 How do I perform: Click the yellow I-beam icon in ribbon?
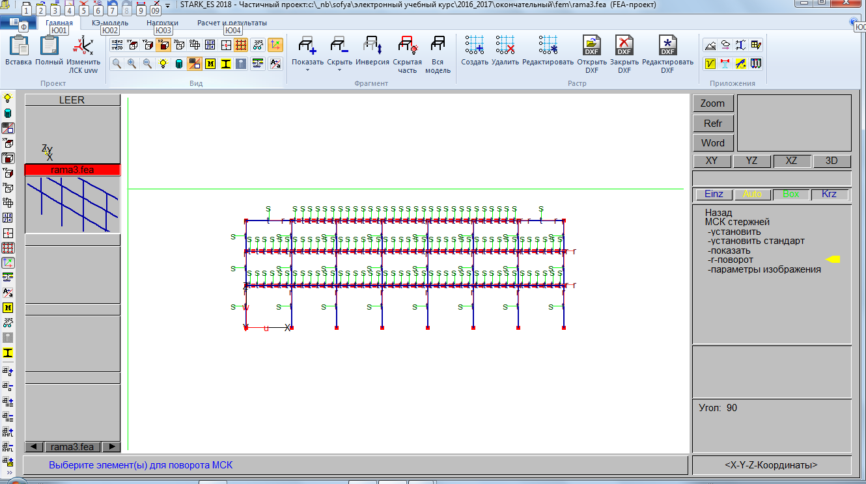(x=226, y=64)
